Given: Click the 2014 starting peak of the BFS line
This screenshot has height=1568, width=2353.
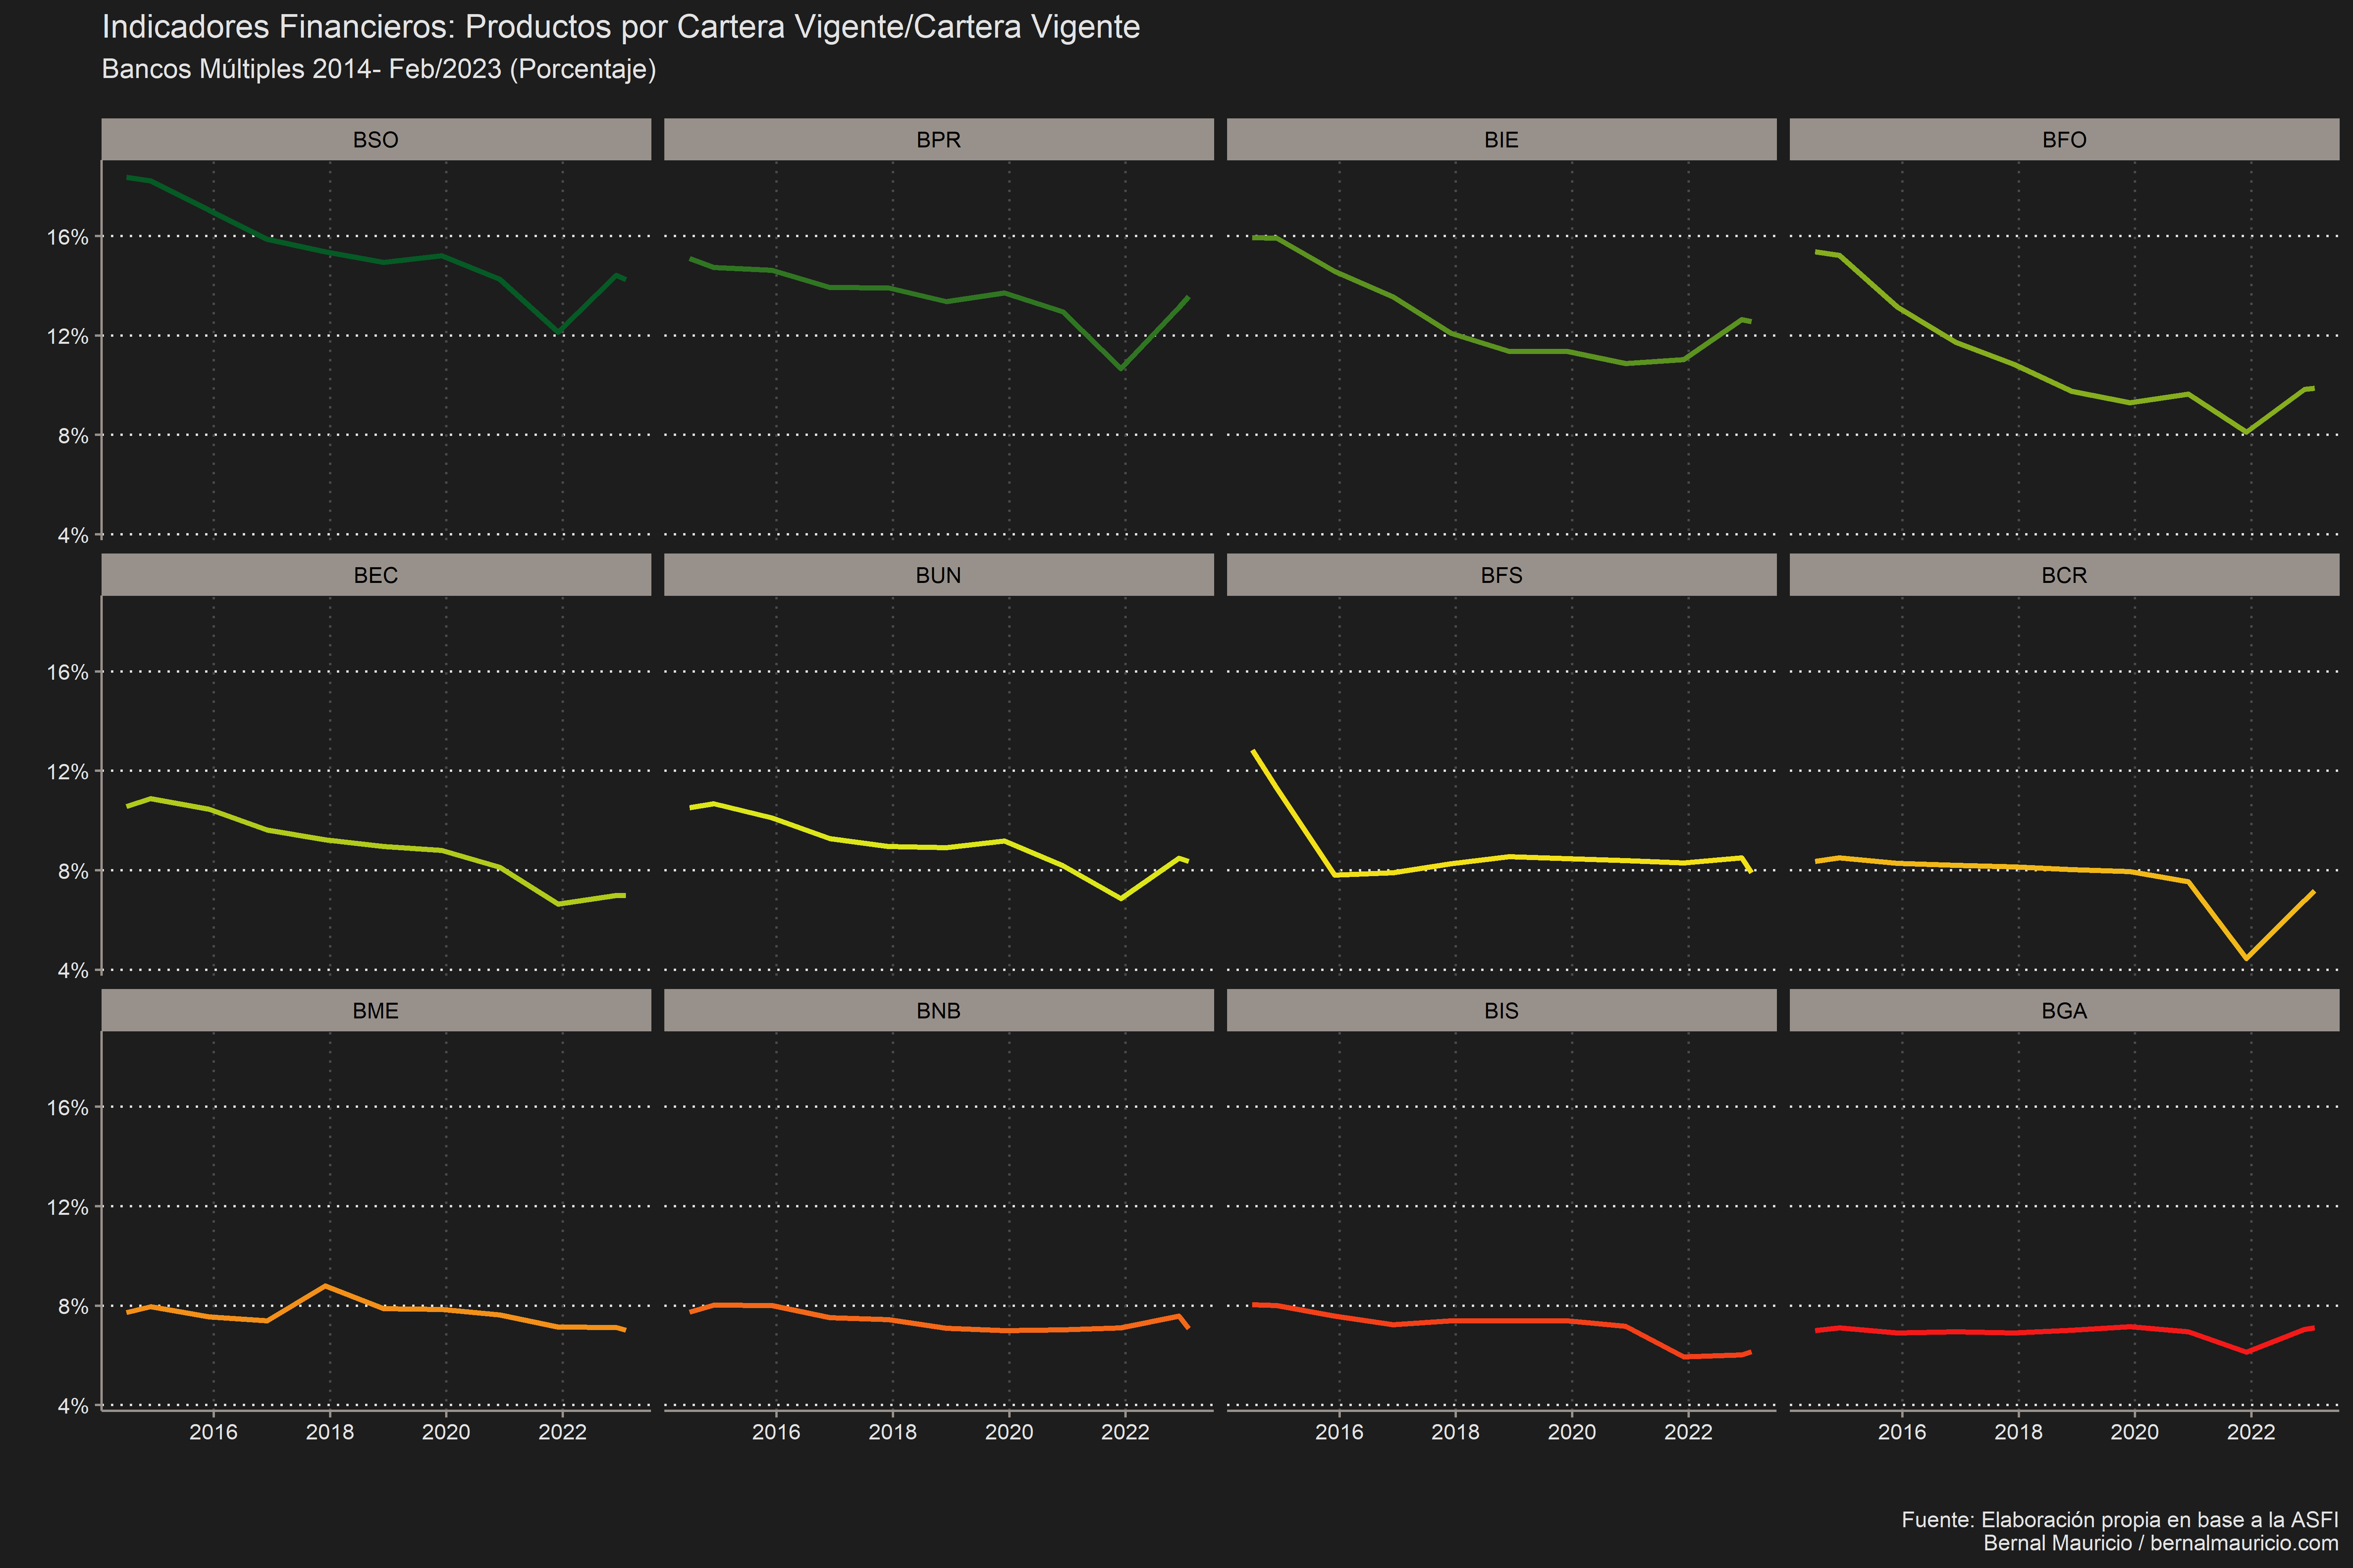Looking at the screenshot, I should coord(1253,751).
